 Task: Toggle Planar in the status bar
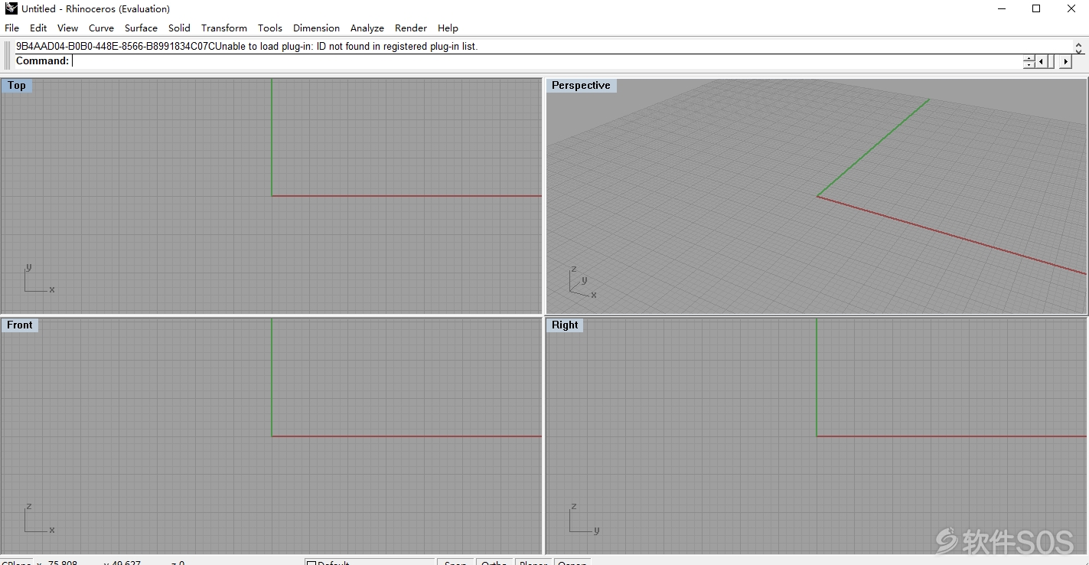[x=533, y=562]
